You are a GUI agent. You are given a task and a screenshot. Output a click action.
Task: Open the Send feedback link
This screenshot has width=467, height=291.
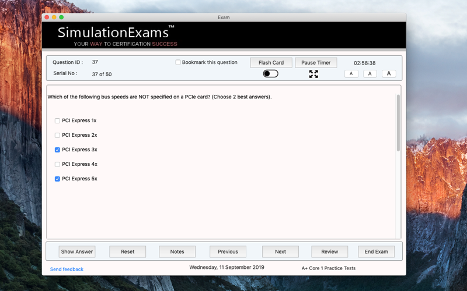[67, 269]
